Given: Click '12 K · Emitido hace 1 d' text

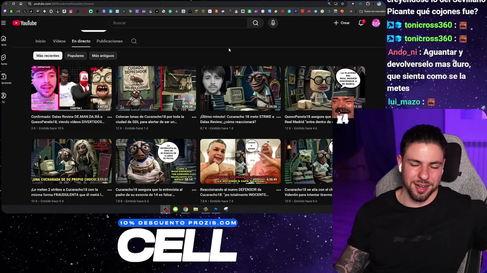Looking at the screenshot, I should tap(132, 128).
